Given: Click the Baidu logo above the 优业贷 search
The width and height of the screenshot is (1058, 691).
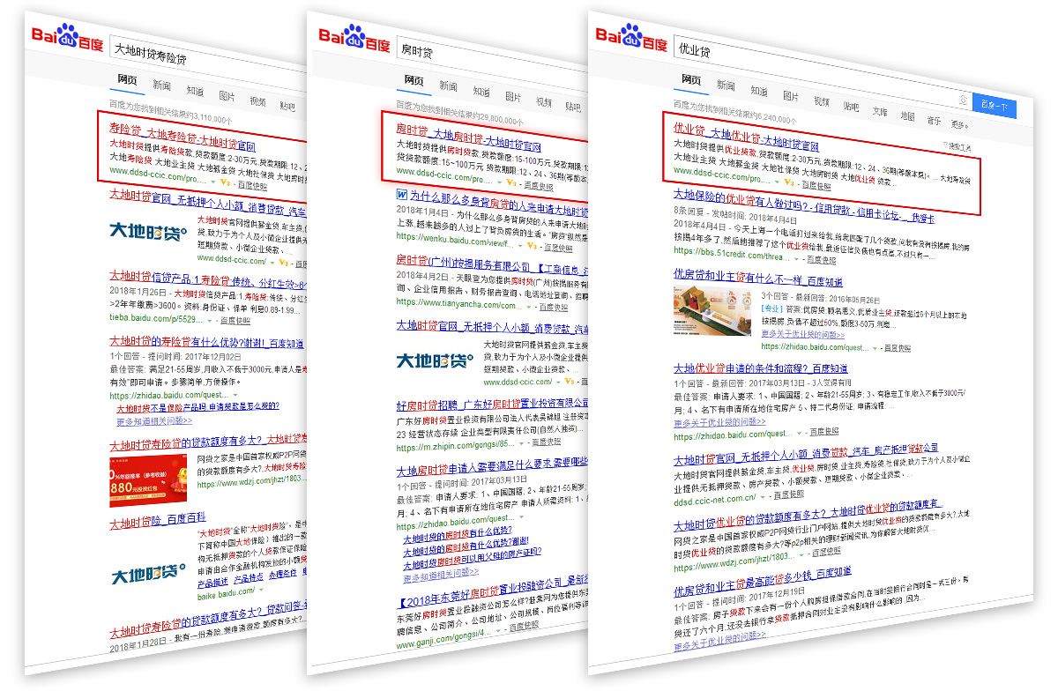Looking at the screenshot, I should coord(630,38).
